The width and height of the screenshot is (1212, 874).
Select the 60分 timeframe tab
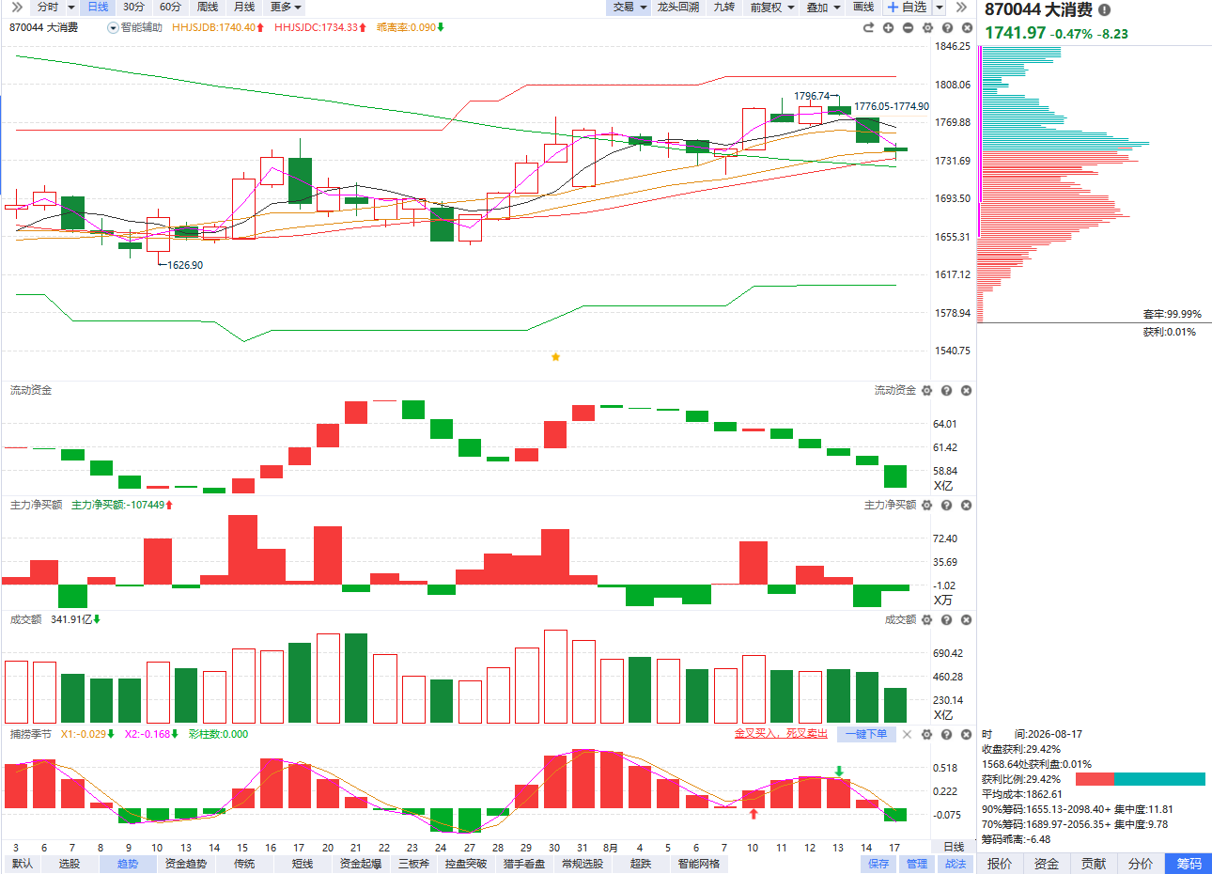coord(171,8)
